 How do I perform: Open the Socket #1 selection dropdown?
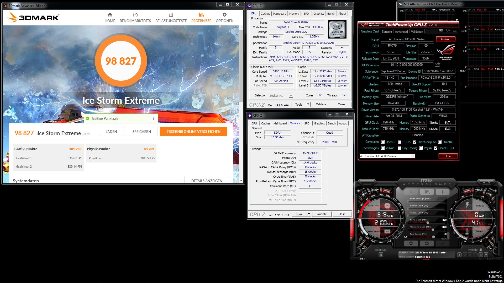click(x=281, y=96)
